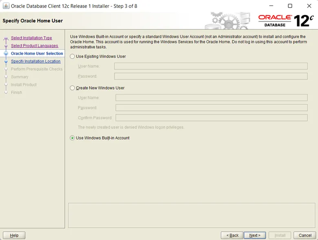The width and height of the screenshot is (318, 240).
Task: Click the Summary step label
Action: (20, 77)
